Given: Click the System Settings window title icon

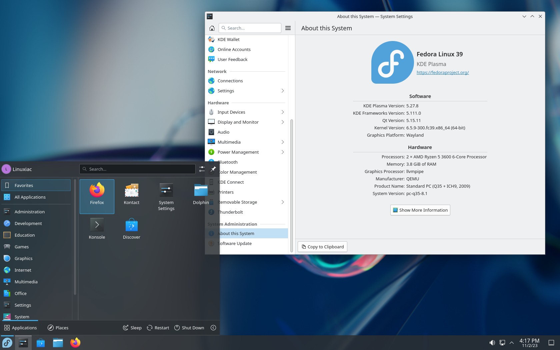Looking at the screenshot, I should pos(210,16).
